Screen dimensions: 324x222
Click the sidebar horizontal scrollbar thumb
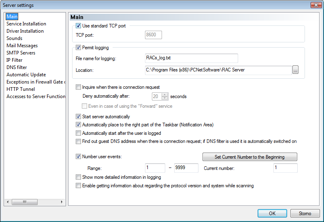(25, 202)
